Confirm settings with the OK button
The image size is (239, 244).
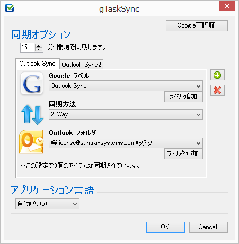coord(165,227)
